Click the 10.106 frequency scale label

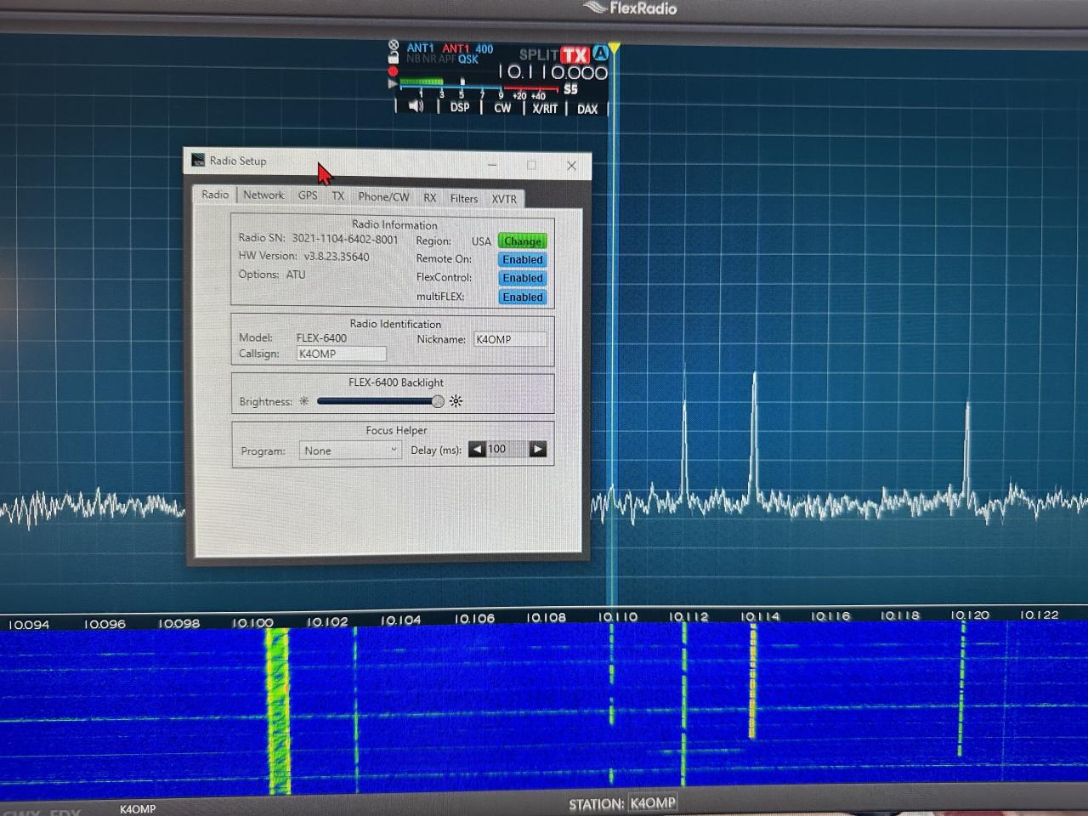tap(474, 619)
